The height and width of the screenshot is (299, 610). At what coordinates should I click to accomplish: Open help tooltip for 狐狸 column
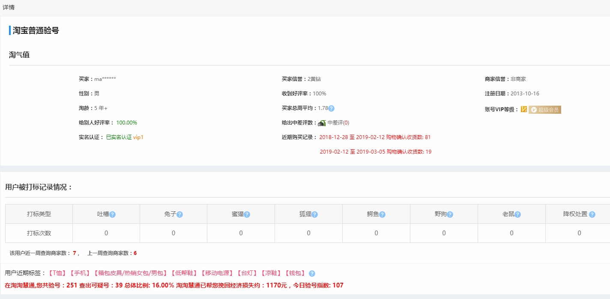pos(315,214)
